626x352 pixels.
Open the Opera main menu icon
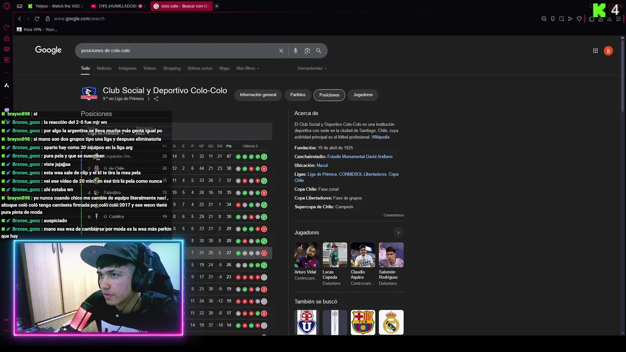(x=6, y=6)
